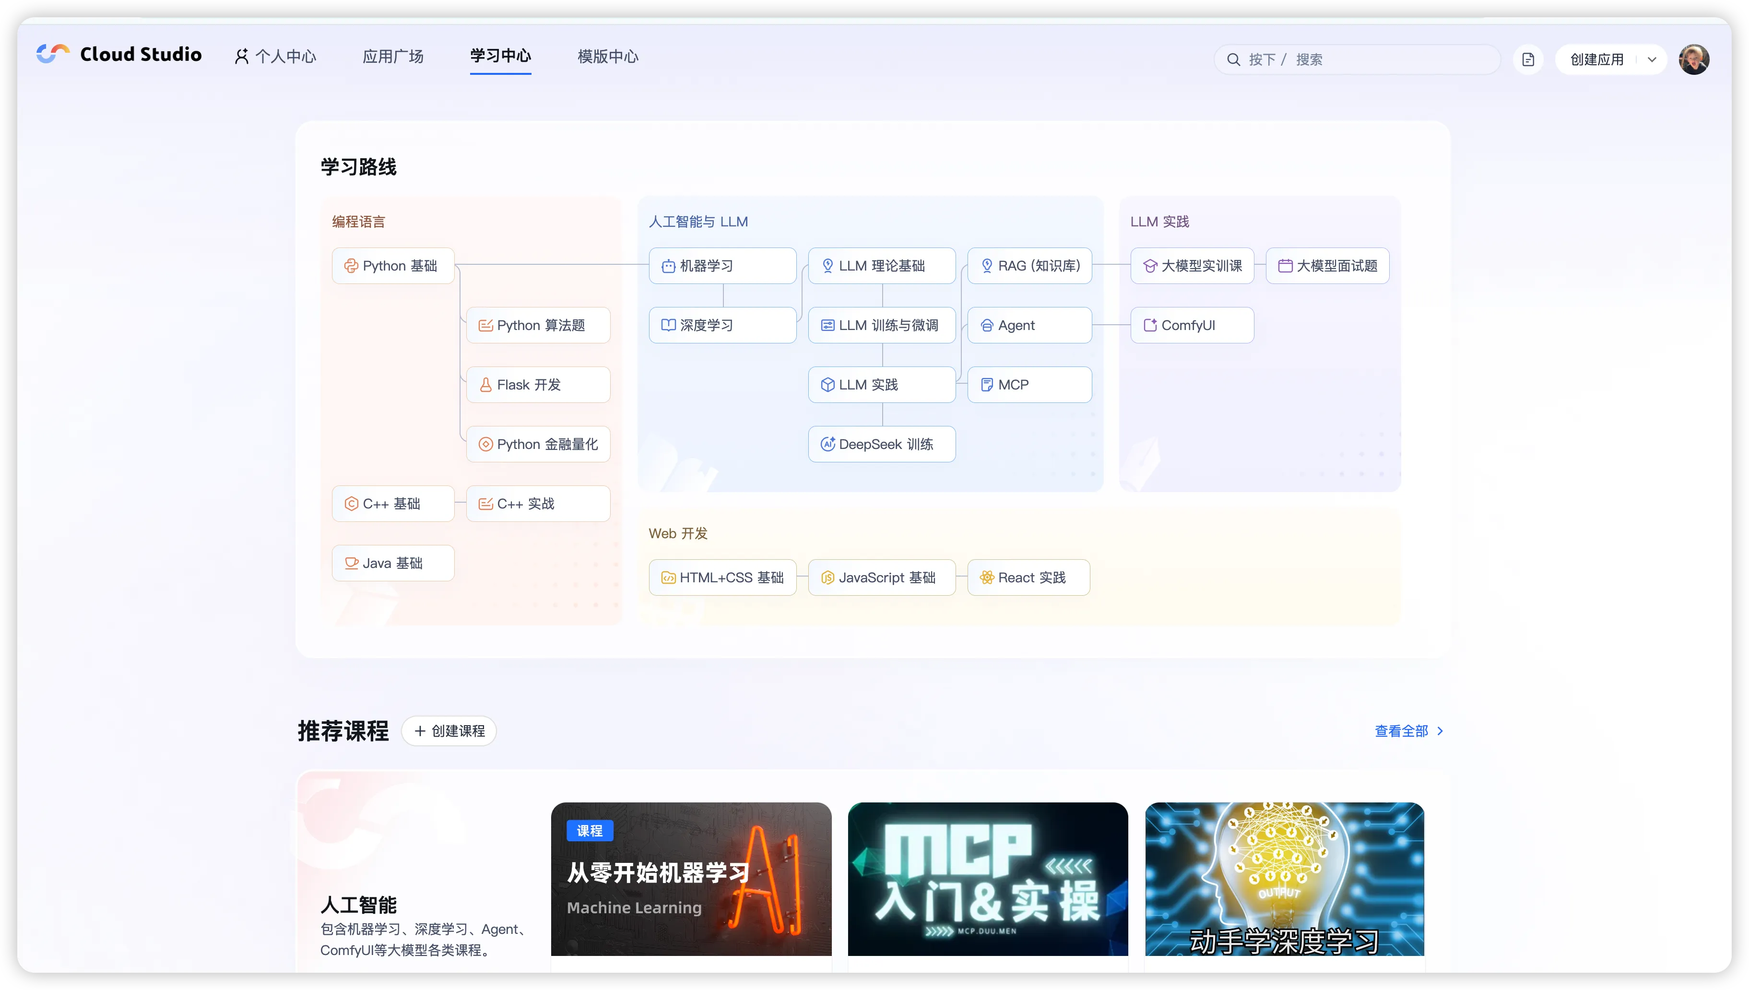Image resolution: width=1749 pixels, height=990 pixels.
Task: Click the Flask 开发 flask icon
Action: 485,385
